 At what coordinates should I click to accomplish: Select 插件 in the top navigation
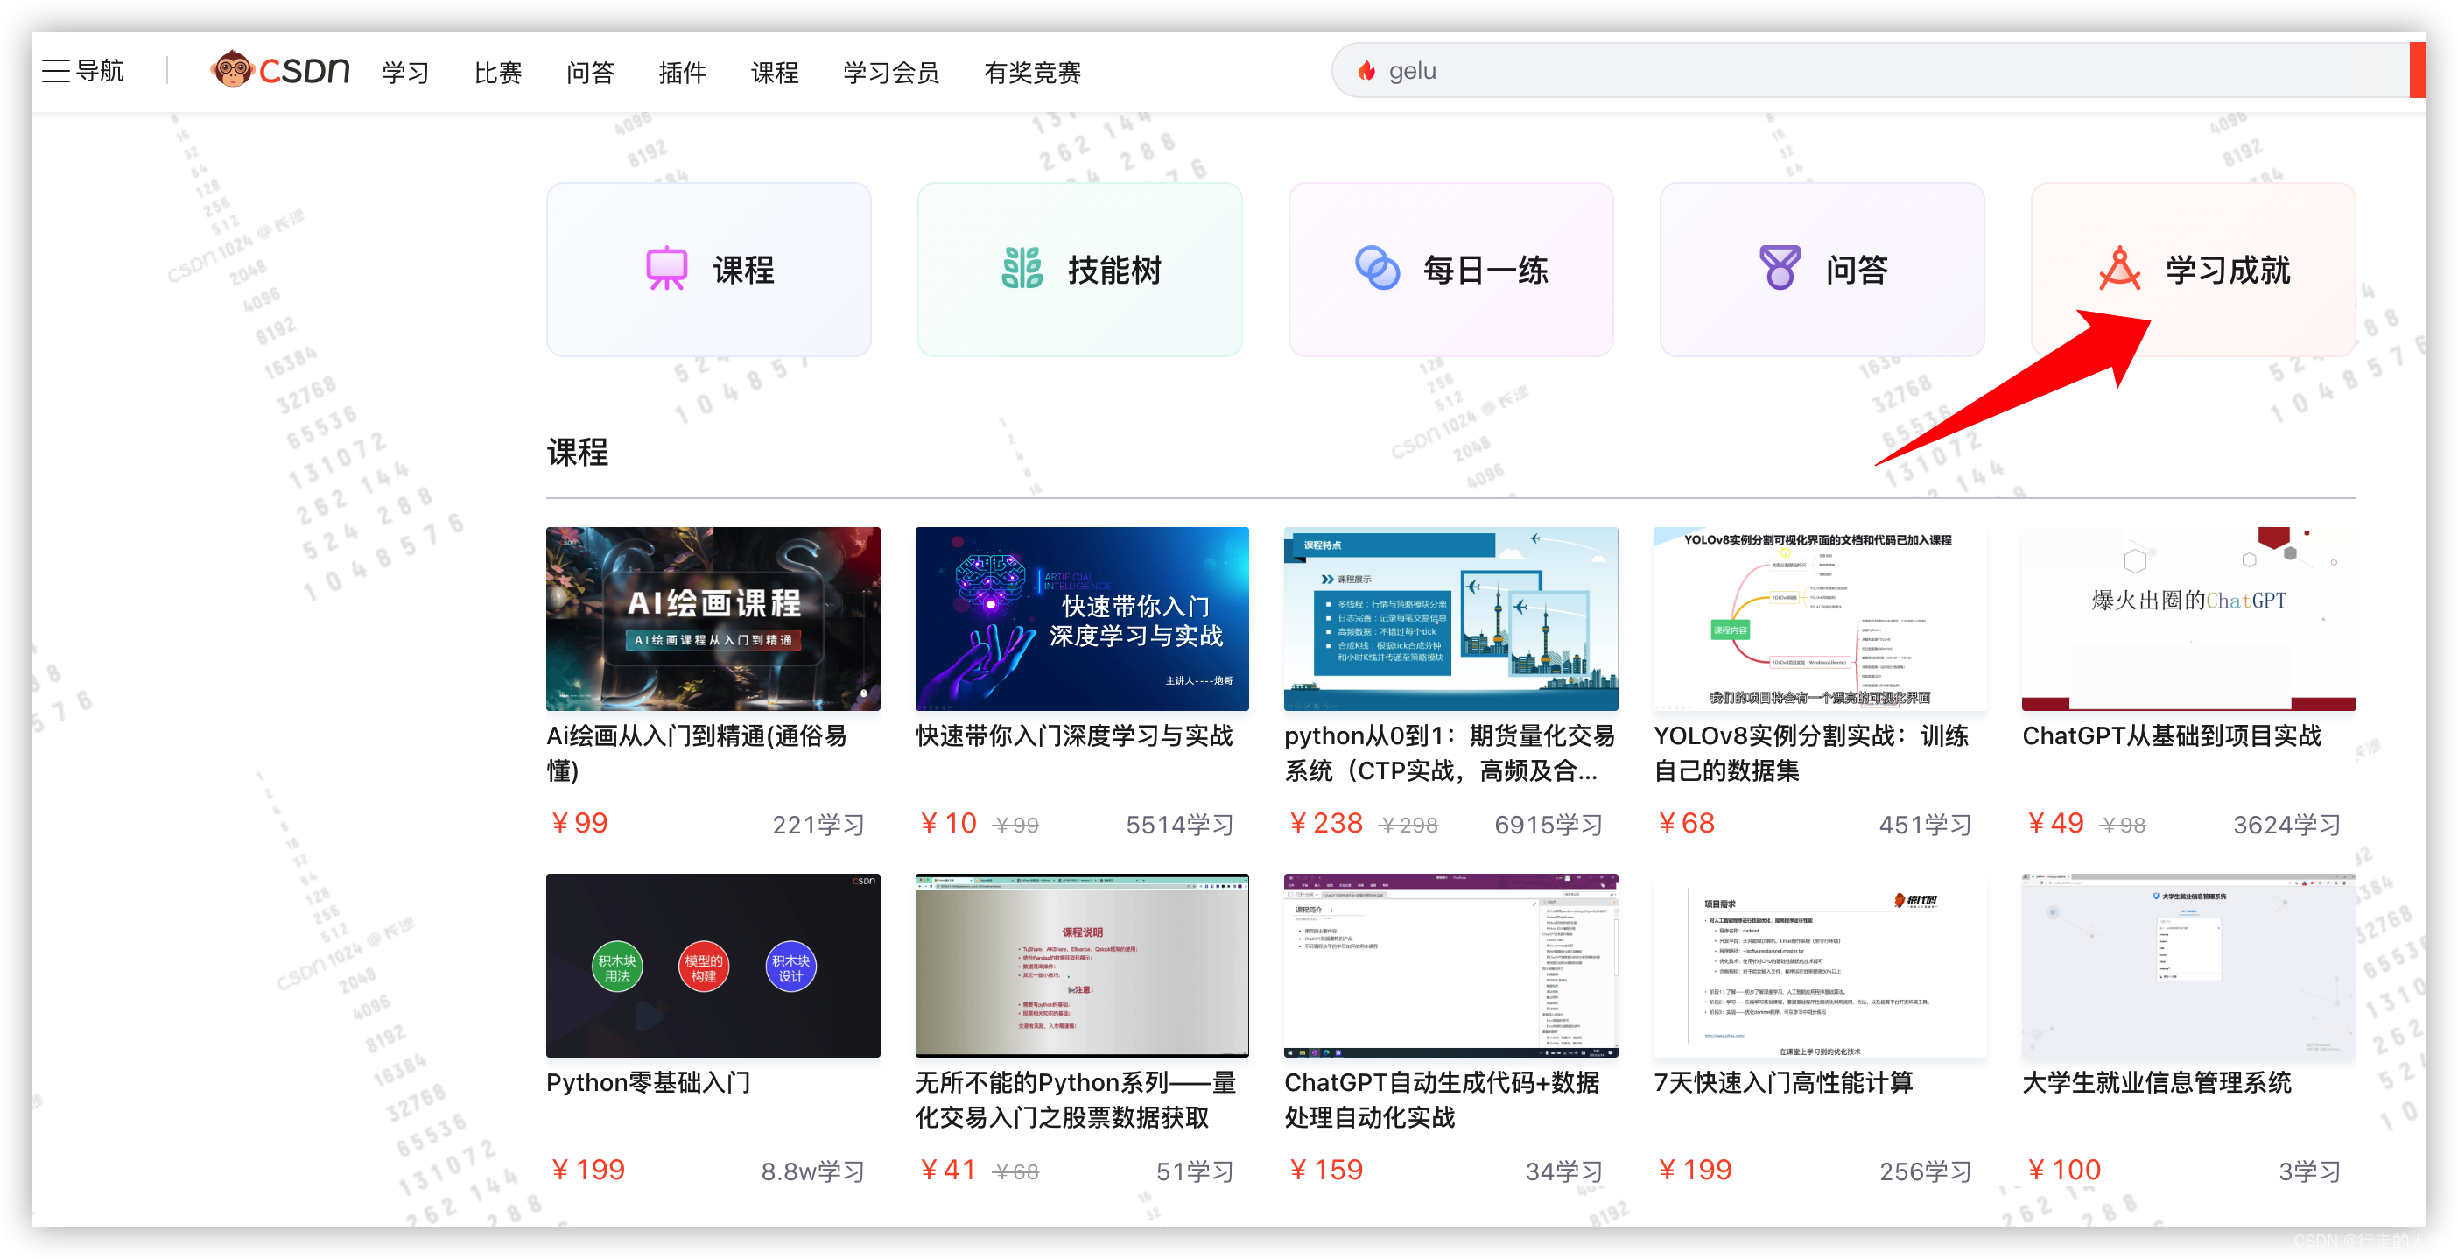click(x=681, y=73)
